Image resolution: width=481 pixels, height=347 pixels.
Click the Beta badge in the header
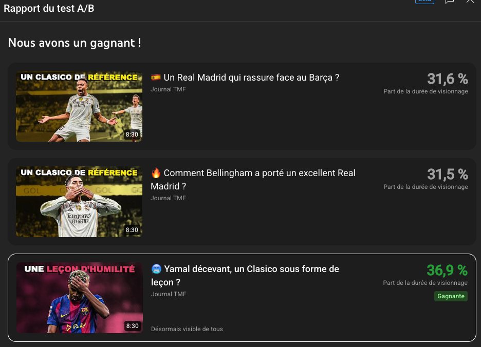pos(424,1)
